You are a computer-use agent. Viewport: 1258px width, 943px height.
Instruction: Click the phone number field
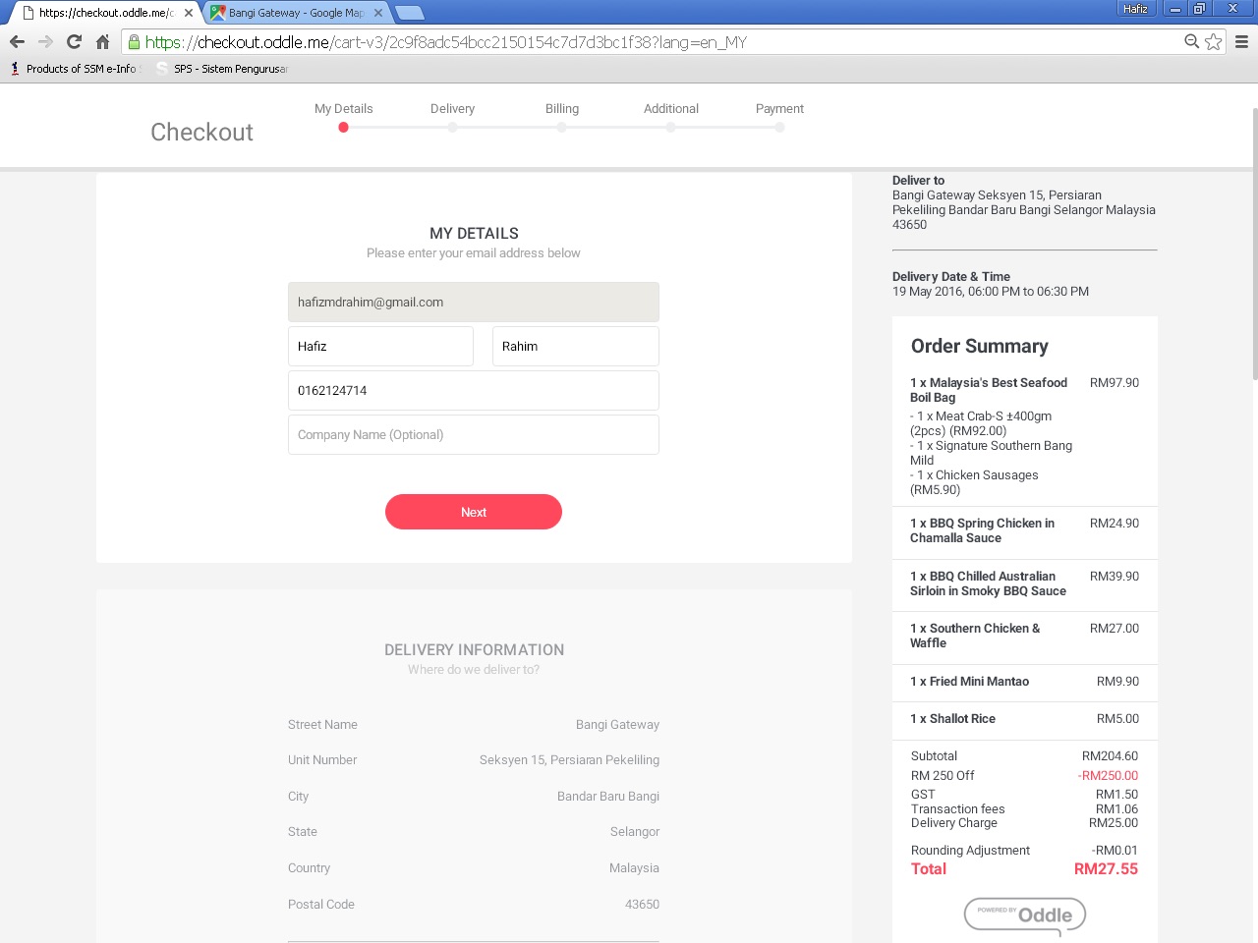pyautogui.click(x=473, y=391)
